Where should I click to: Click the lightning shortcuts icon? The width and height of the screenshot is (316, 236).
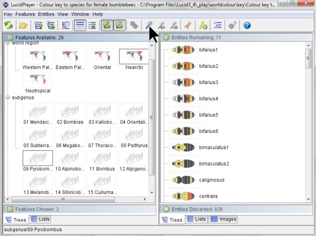203,26
